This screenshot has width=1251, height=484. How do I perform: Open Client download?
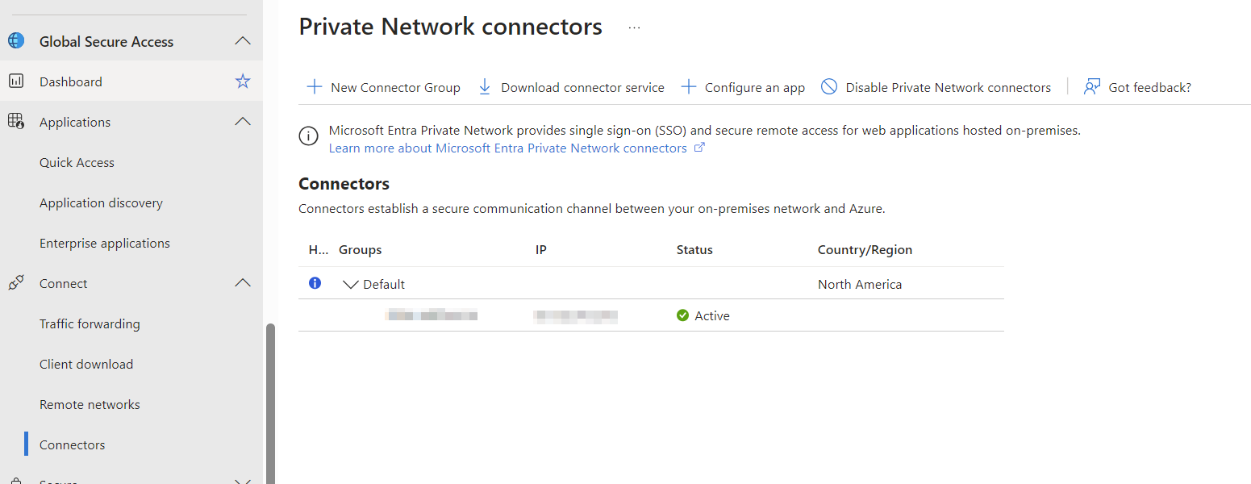[86, 364]
